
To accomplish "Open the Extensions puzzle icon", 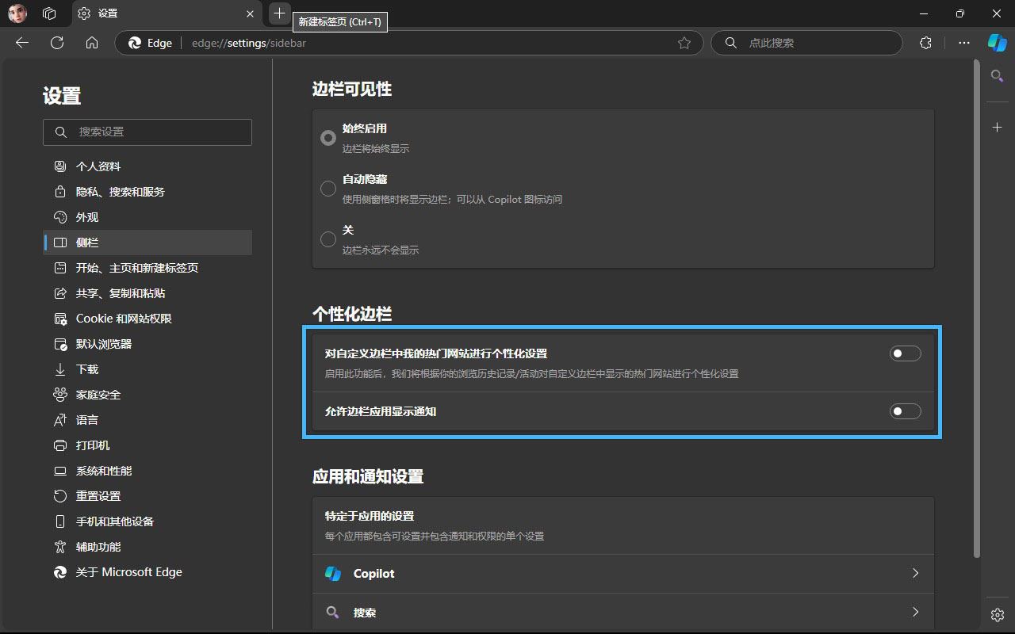I will click(x=925, y=43).
